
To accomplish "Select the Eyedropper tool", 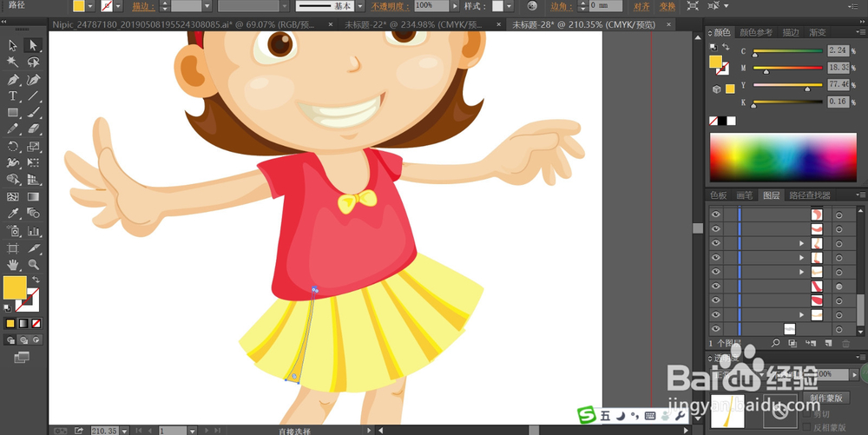I will point(13,213).
